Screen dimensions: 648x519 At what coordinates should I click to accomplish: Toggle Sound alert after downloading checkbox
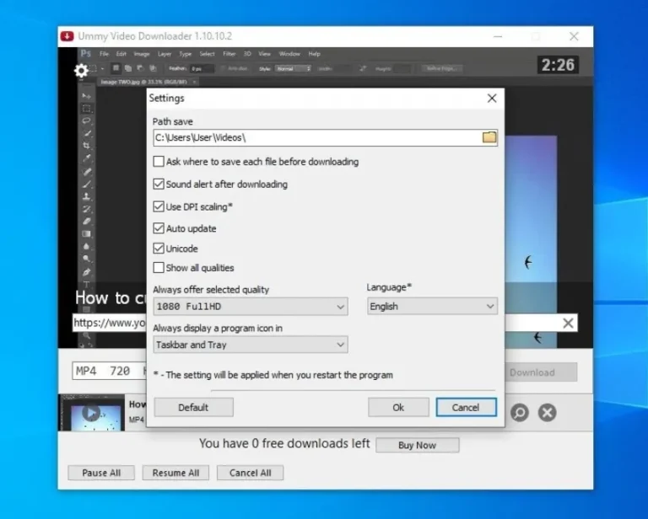click(159, 184)
